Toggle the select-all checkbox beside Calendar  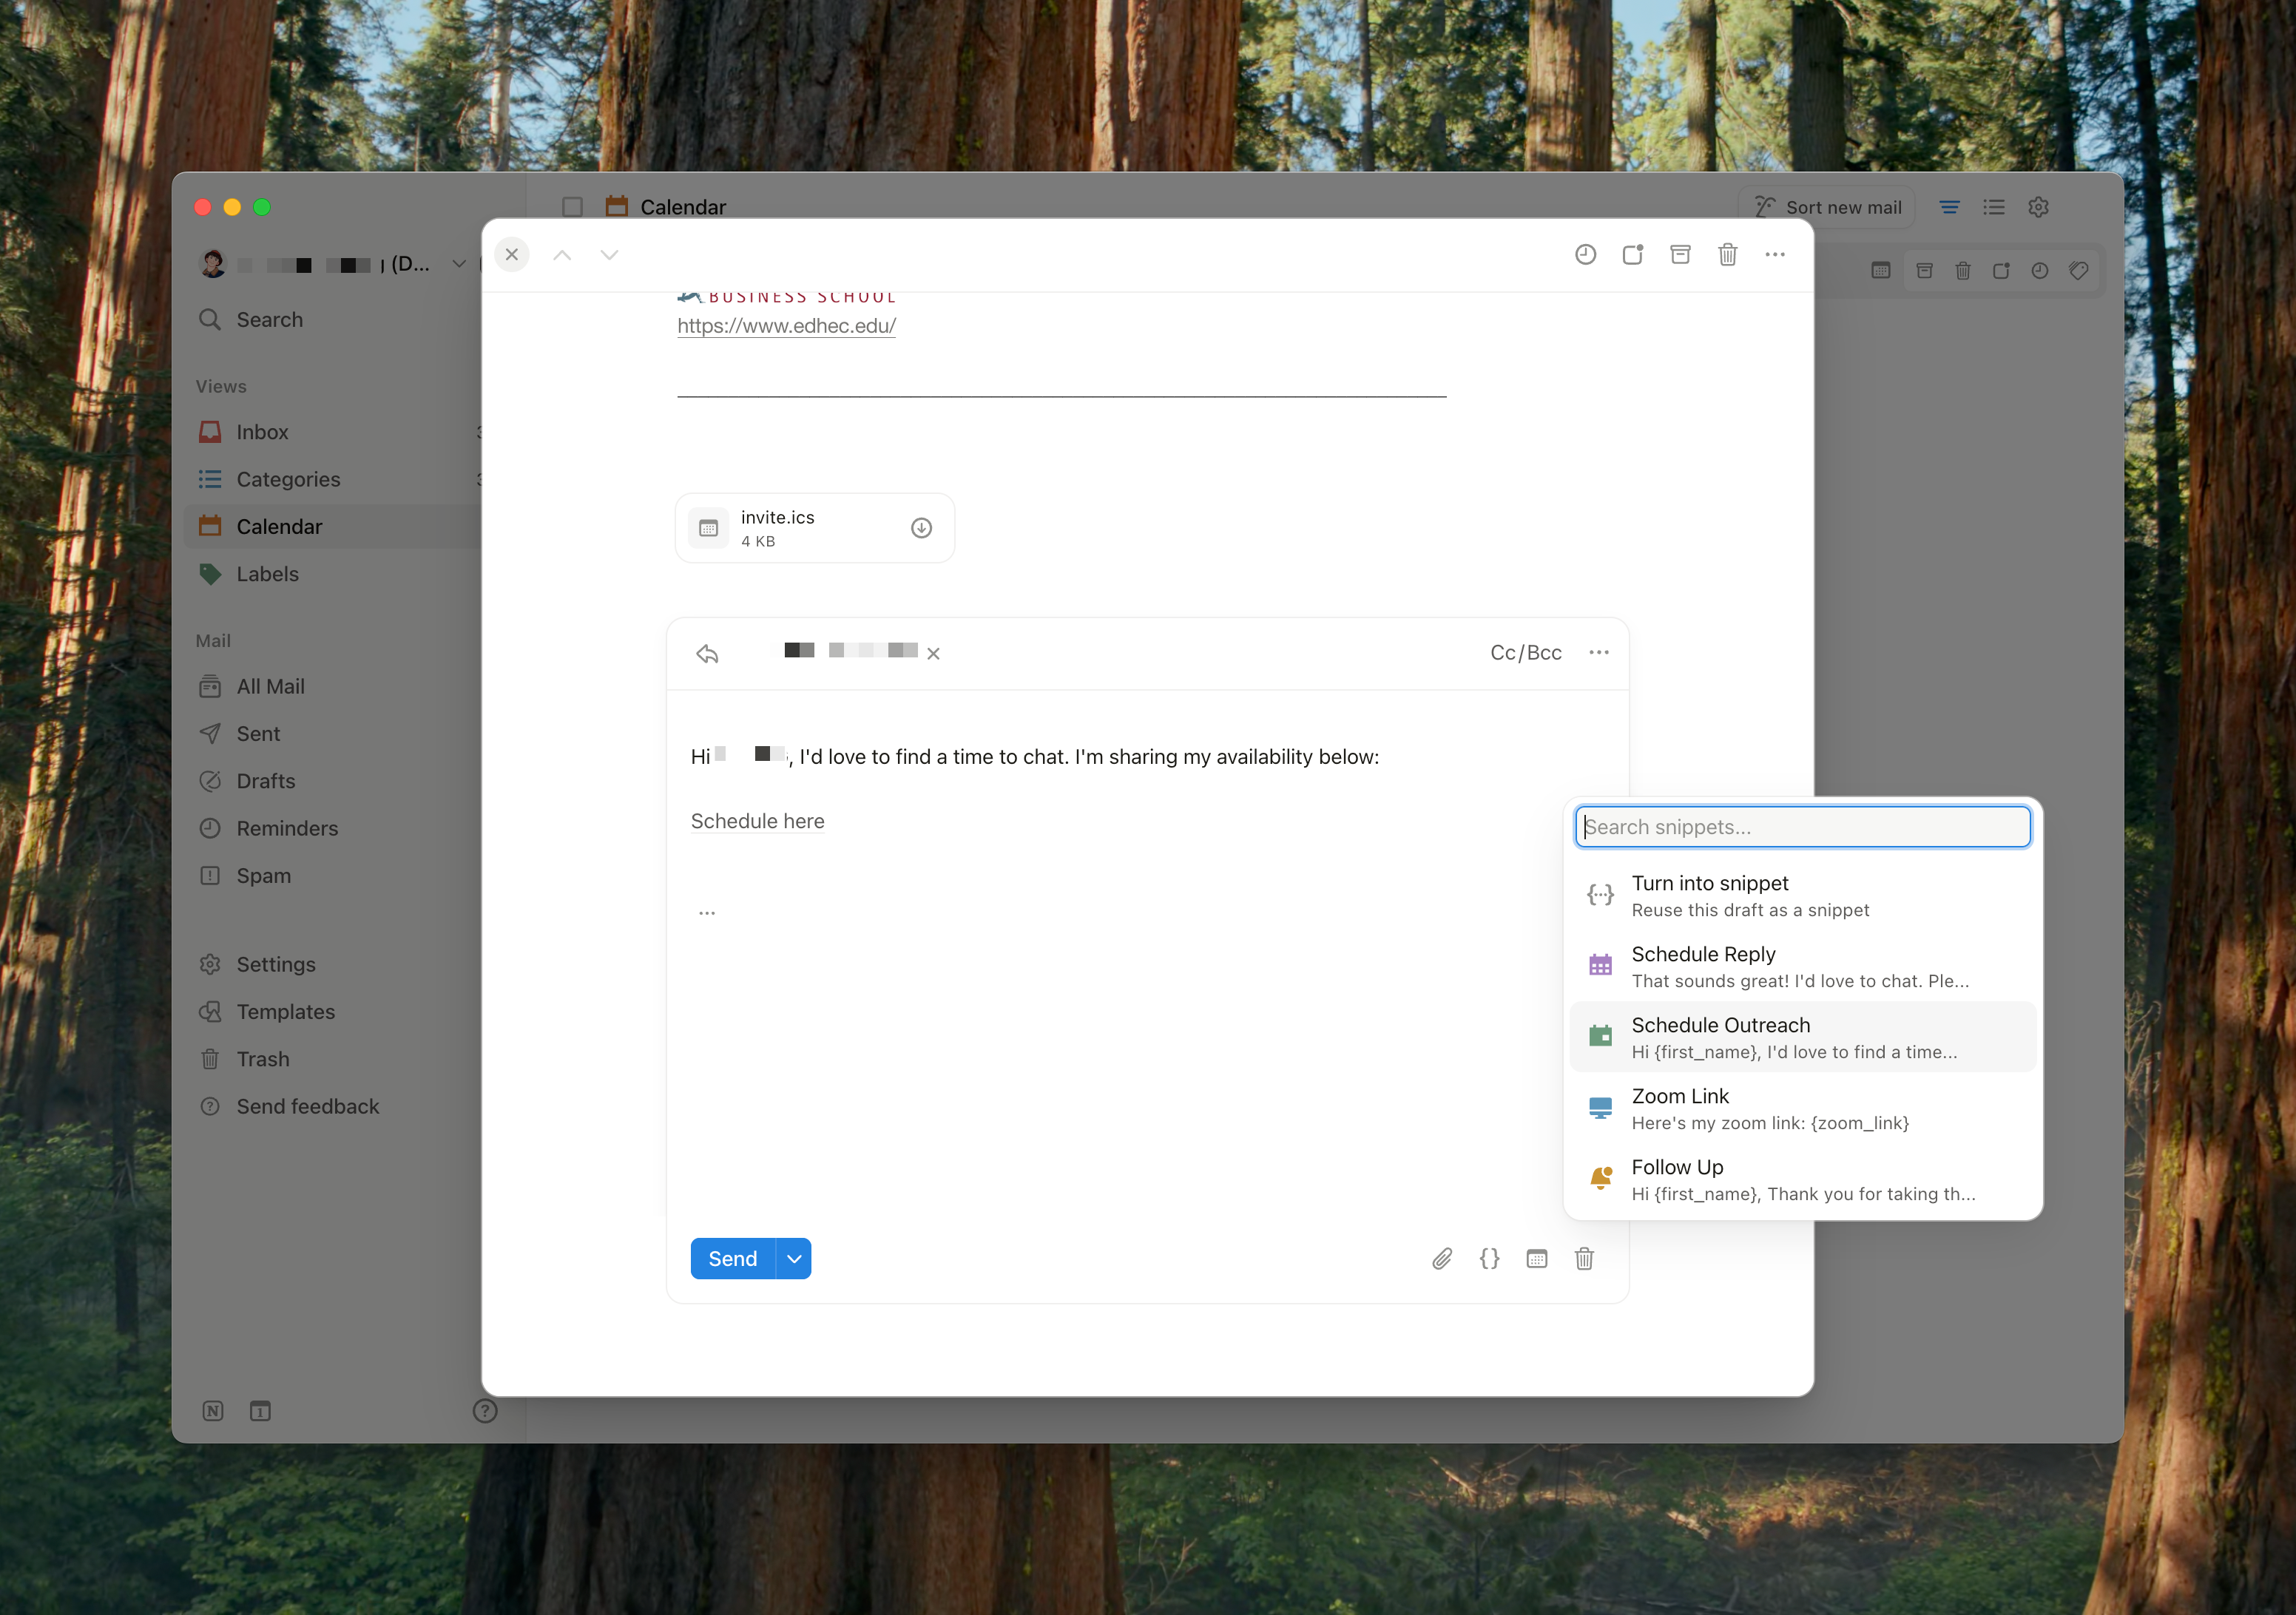coord(572,207)
